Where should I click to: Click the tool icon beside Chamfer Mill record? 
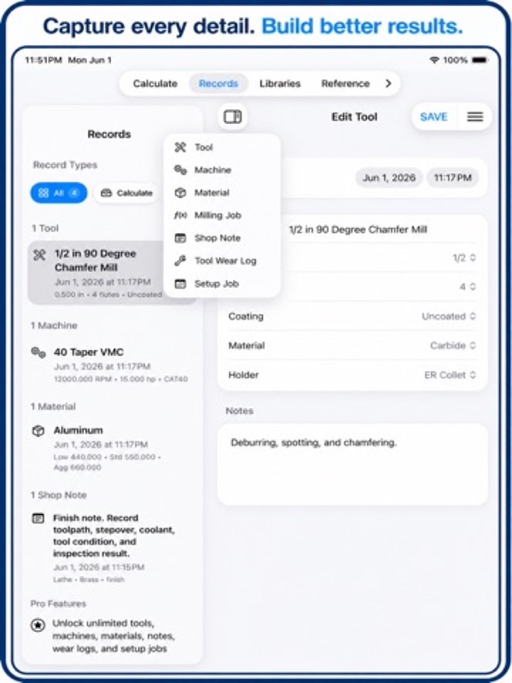(x=39, y=254)
